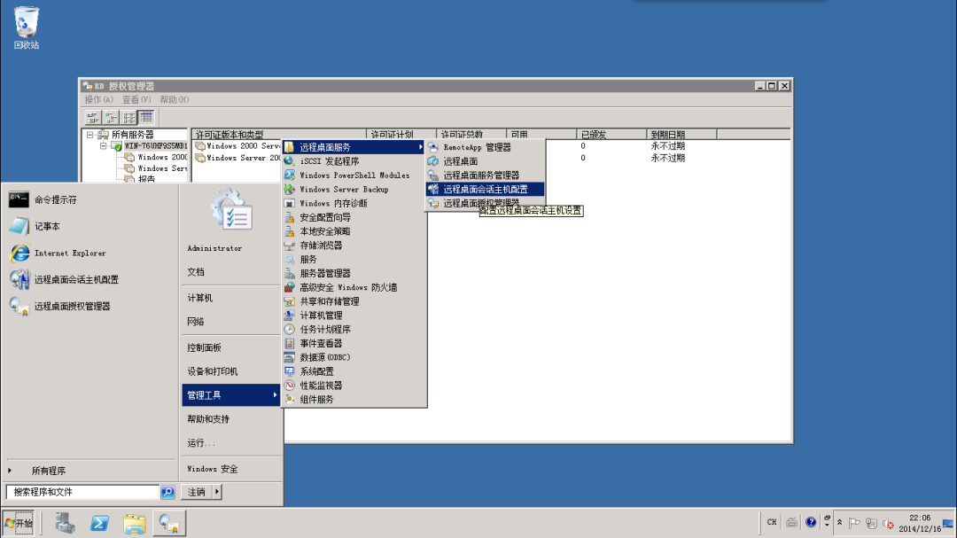The width and height of the screenshot is (957, 538).
Task: Click 运行... in the Start menu
Action: [230, 443]
